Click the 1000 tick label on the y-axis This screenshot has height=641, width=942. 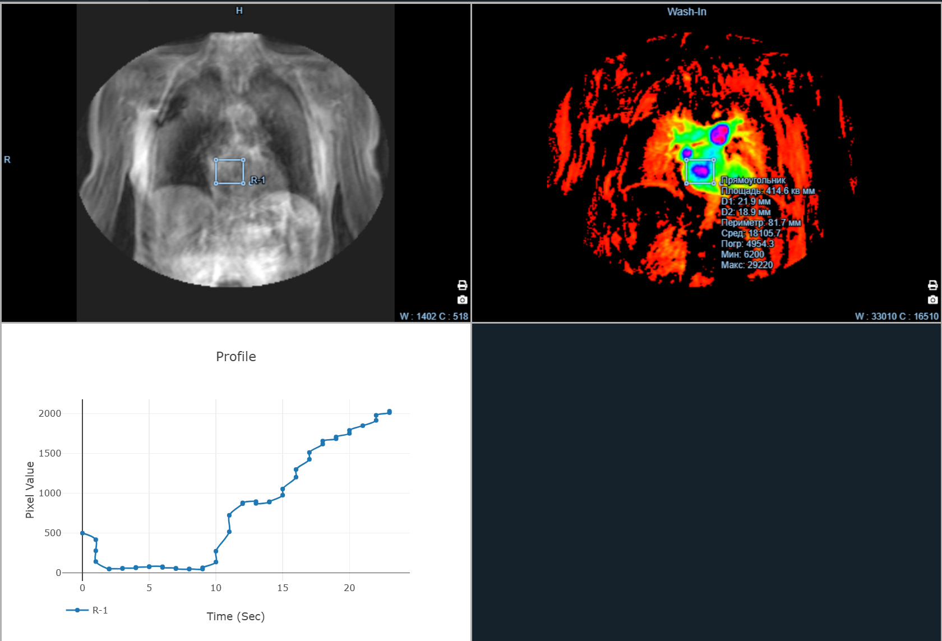click(50, 493)
